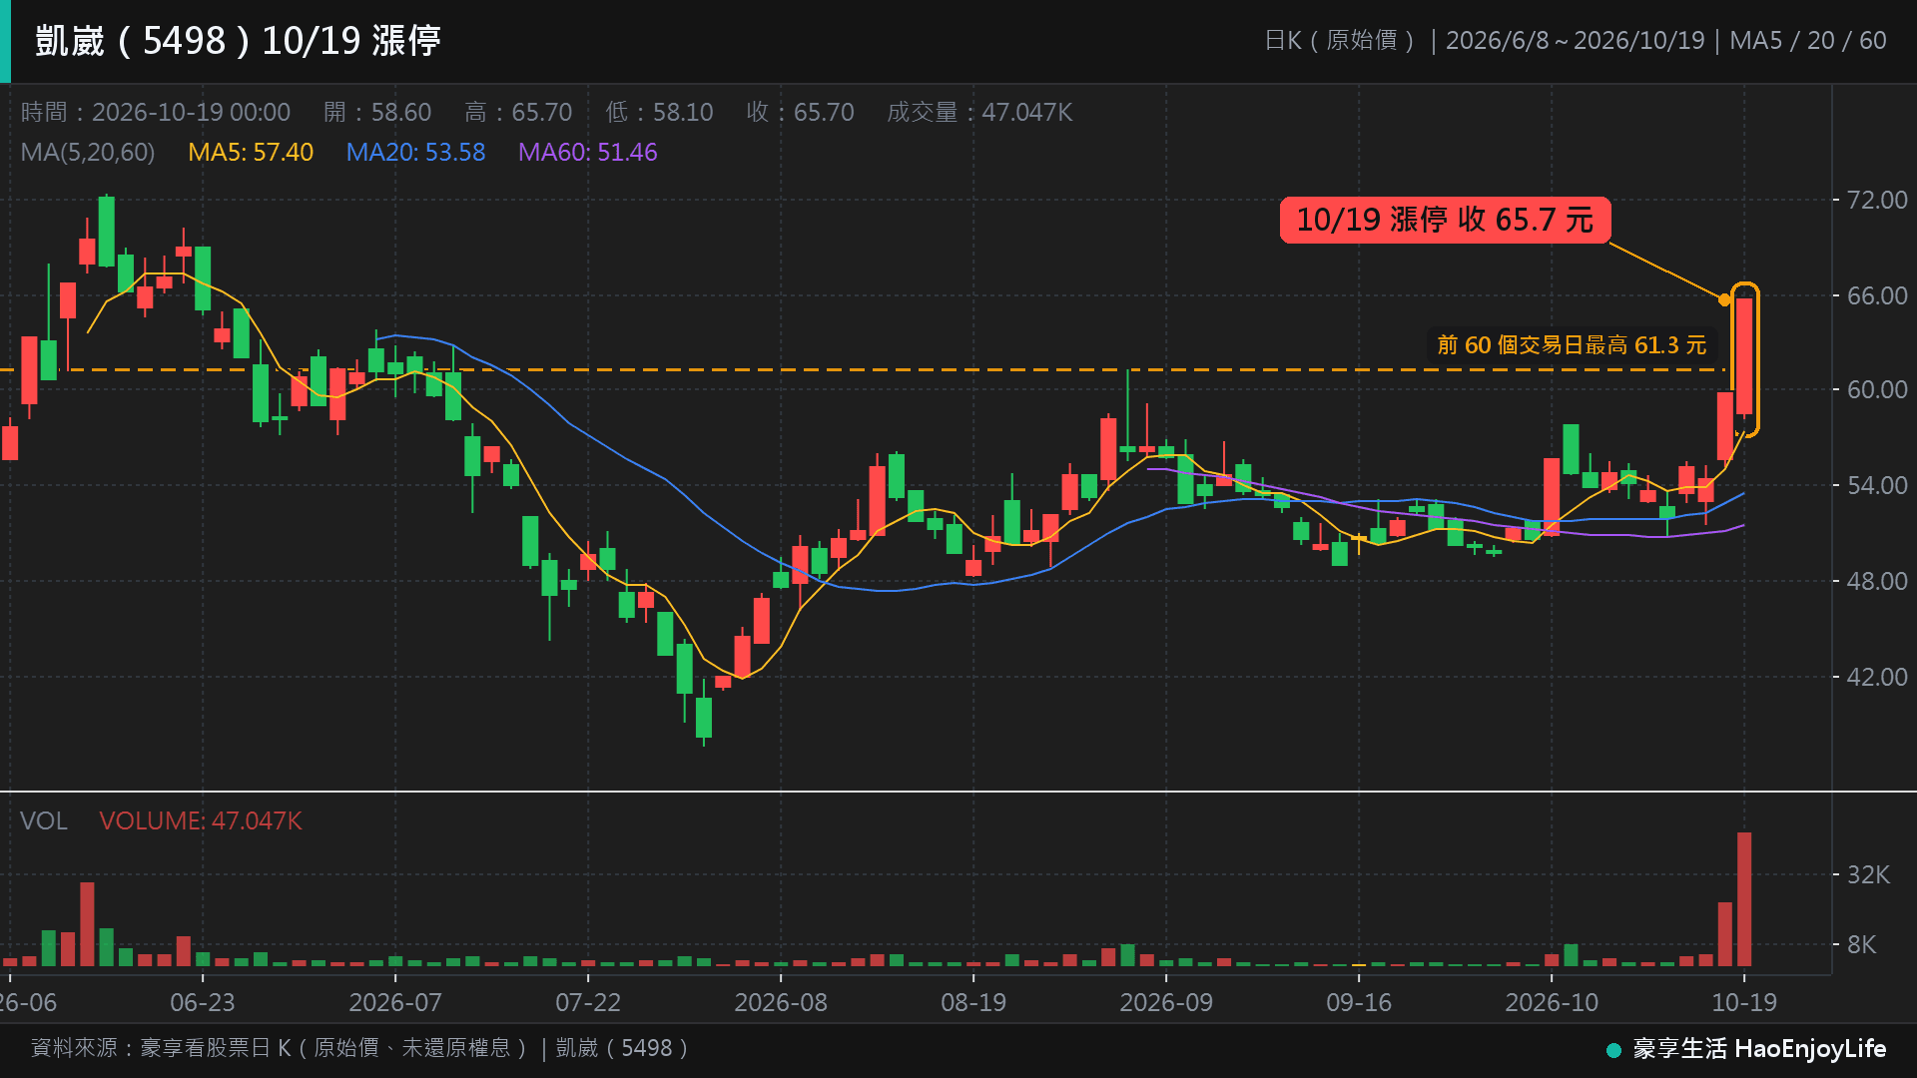This screenshot has height=1078, width=1917.
Task: Click the 時間：2026-10-19 00:00 readout
Action: tap(156, 112)
